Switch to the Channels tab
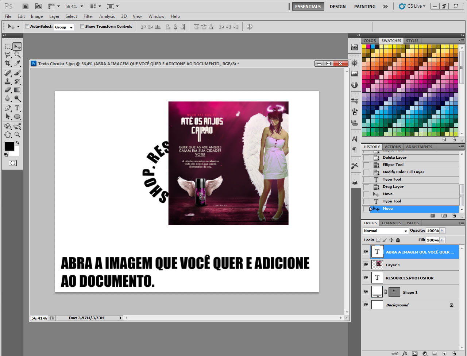467x356 pixels. 391,223
